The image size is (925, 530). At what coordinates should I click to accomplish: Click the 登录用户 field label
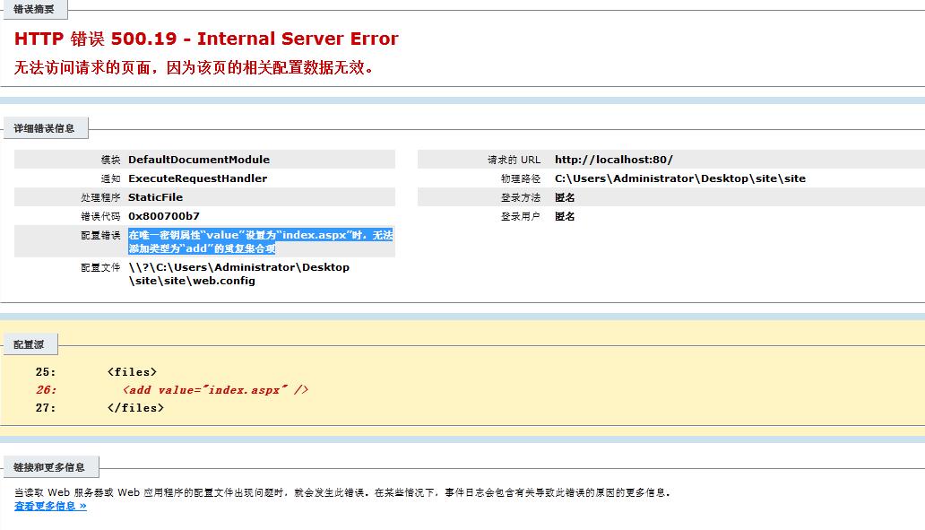tap(520, 216)
